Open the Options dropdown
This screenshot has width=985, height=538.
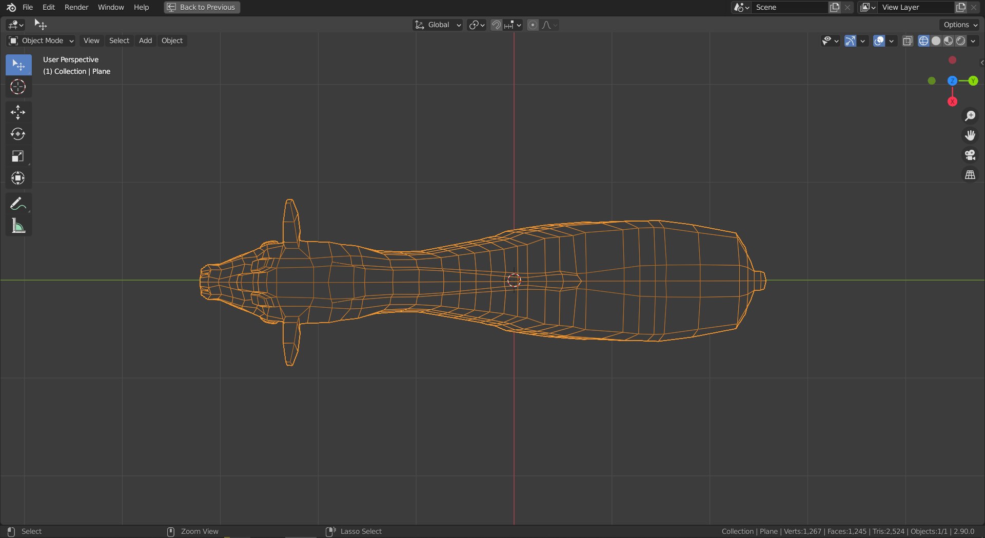point(960,25)
